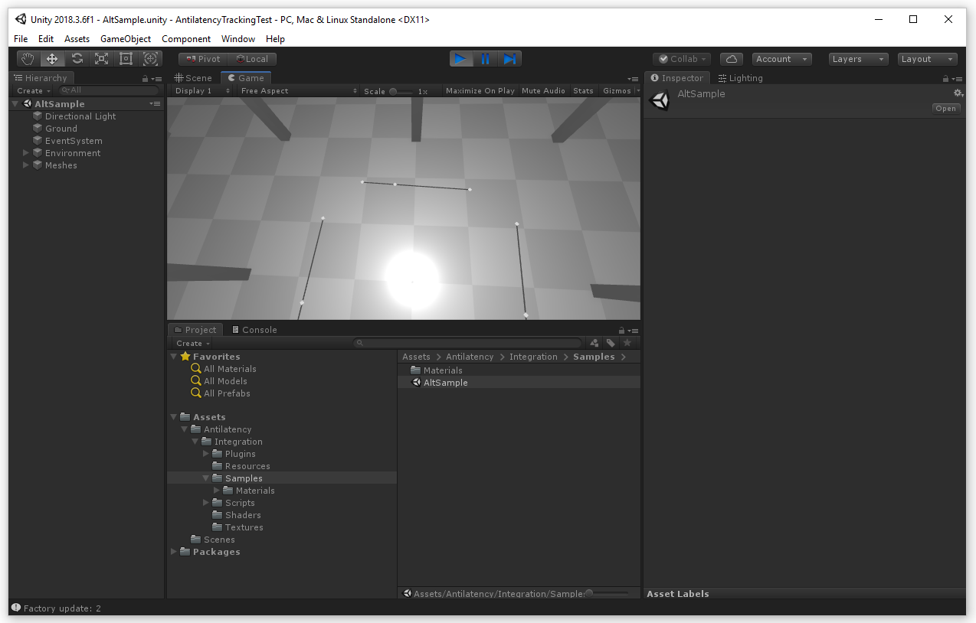976x623 pixels.
Task: Click the search by type icon
Action: click(594, 344)
